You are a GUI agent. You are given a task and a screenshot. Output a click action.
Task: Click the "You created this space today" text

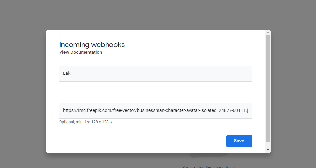tap(209, 167)
